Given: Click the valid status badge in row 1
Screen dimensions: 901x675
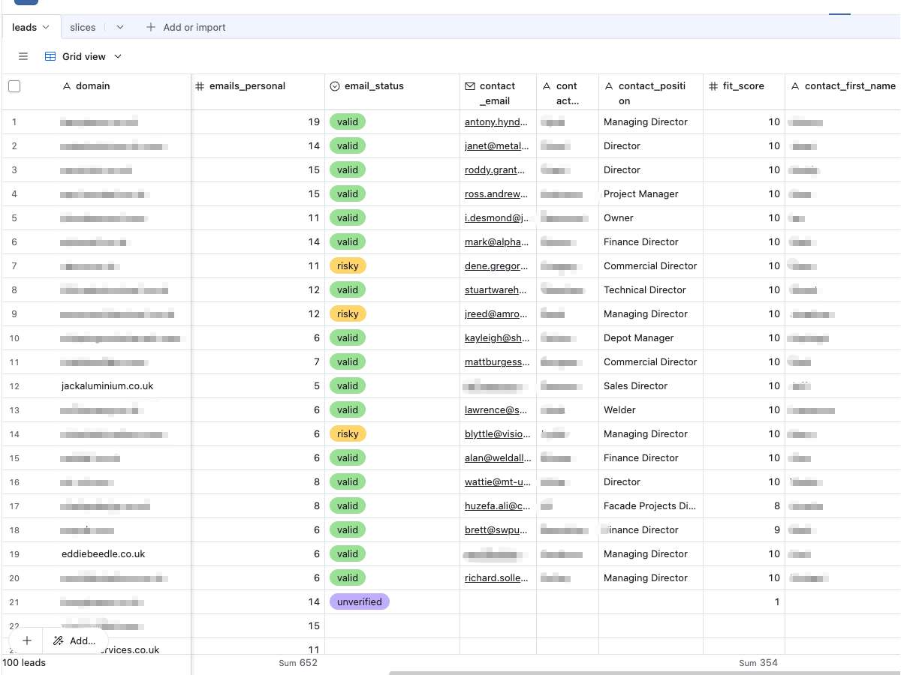Looking at the screenshot, I should point(348,121).
